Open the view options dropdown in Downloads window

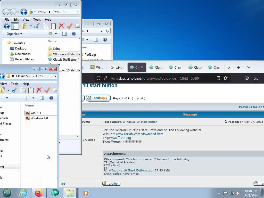point(56,34)
